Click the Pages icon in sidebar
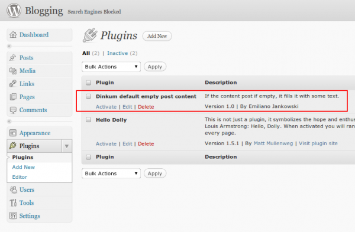Viewport: 355px width, 232px height. pos(13,97)
